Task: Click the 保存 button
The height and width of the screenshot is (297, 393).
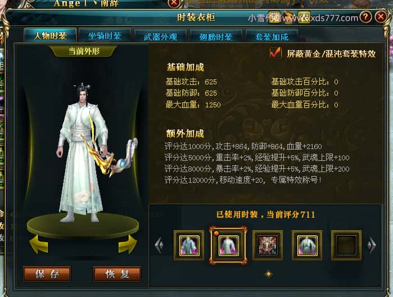Action: (47, 274)
